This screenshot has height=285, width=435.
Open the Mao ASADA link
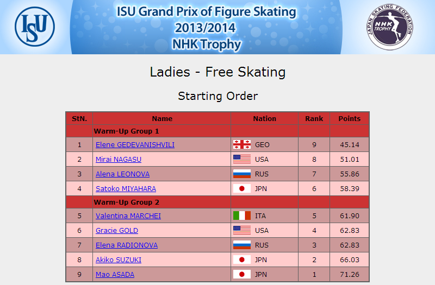click(115, 275)
